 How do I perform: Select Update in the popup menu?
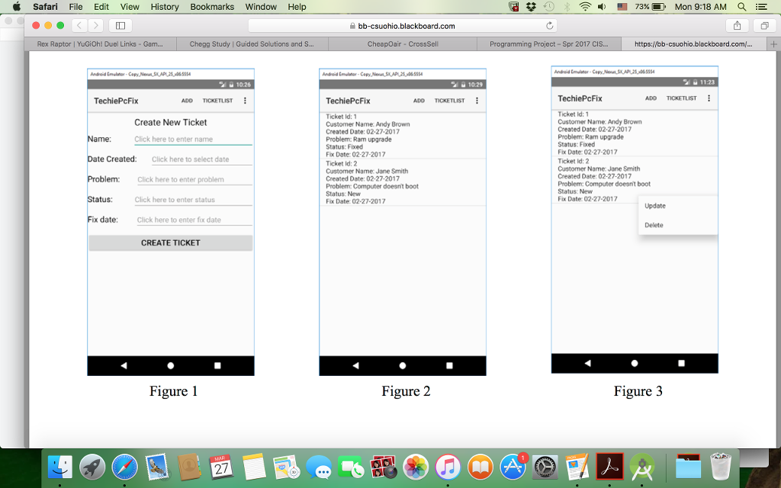pos(654,205)
